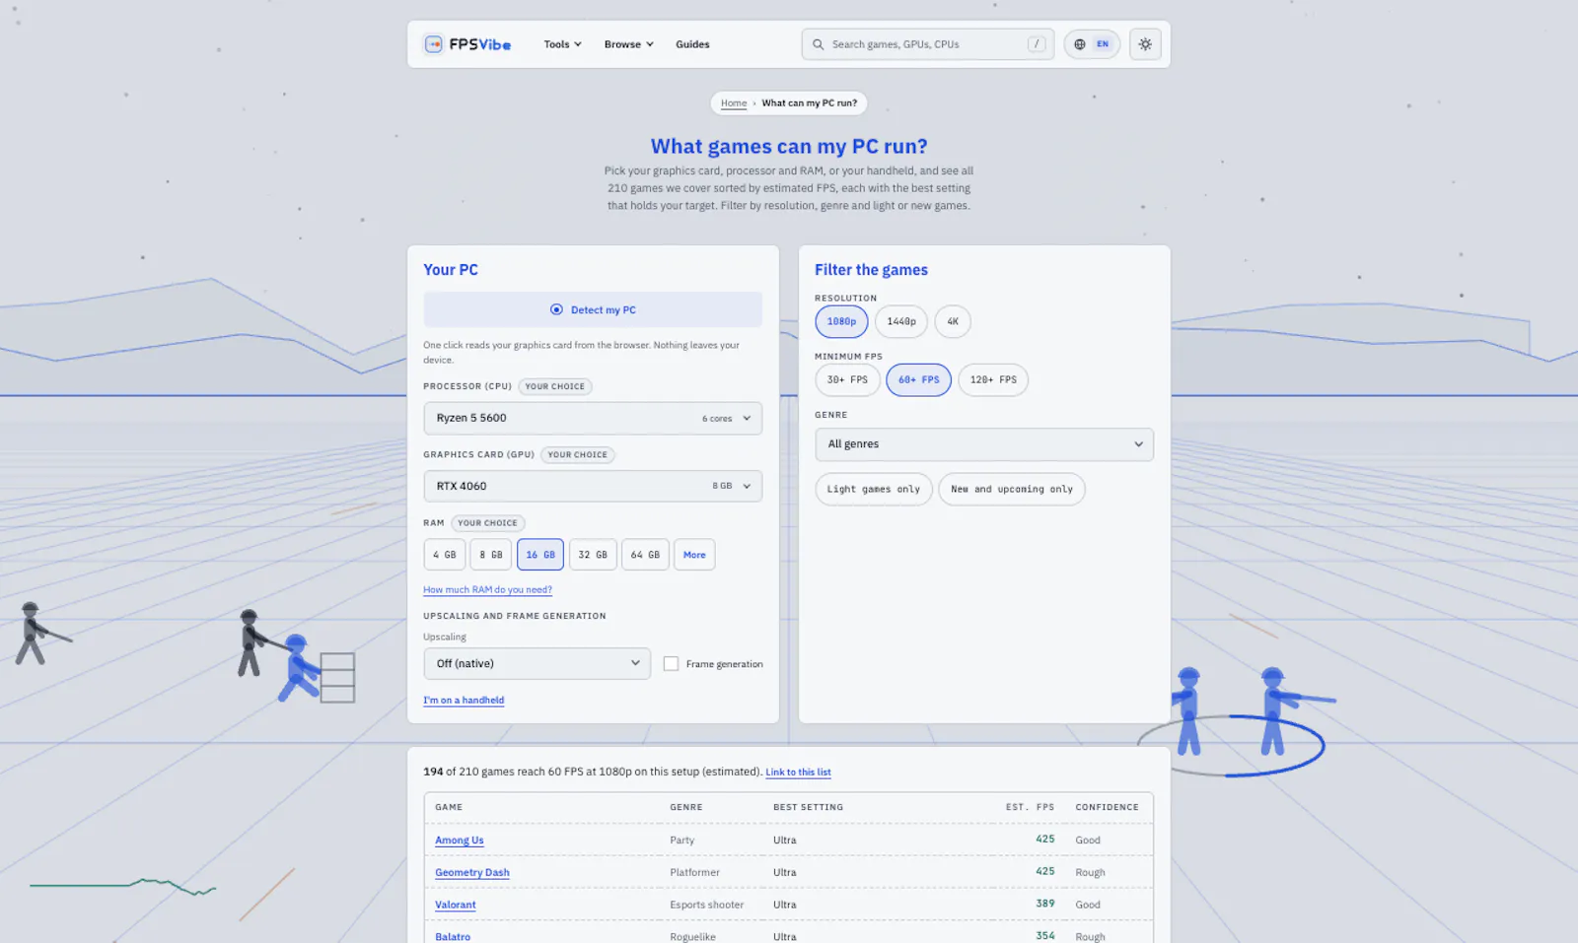Select 16 GB RAM option

(x=540, y=555)
